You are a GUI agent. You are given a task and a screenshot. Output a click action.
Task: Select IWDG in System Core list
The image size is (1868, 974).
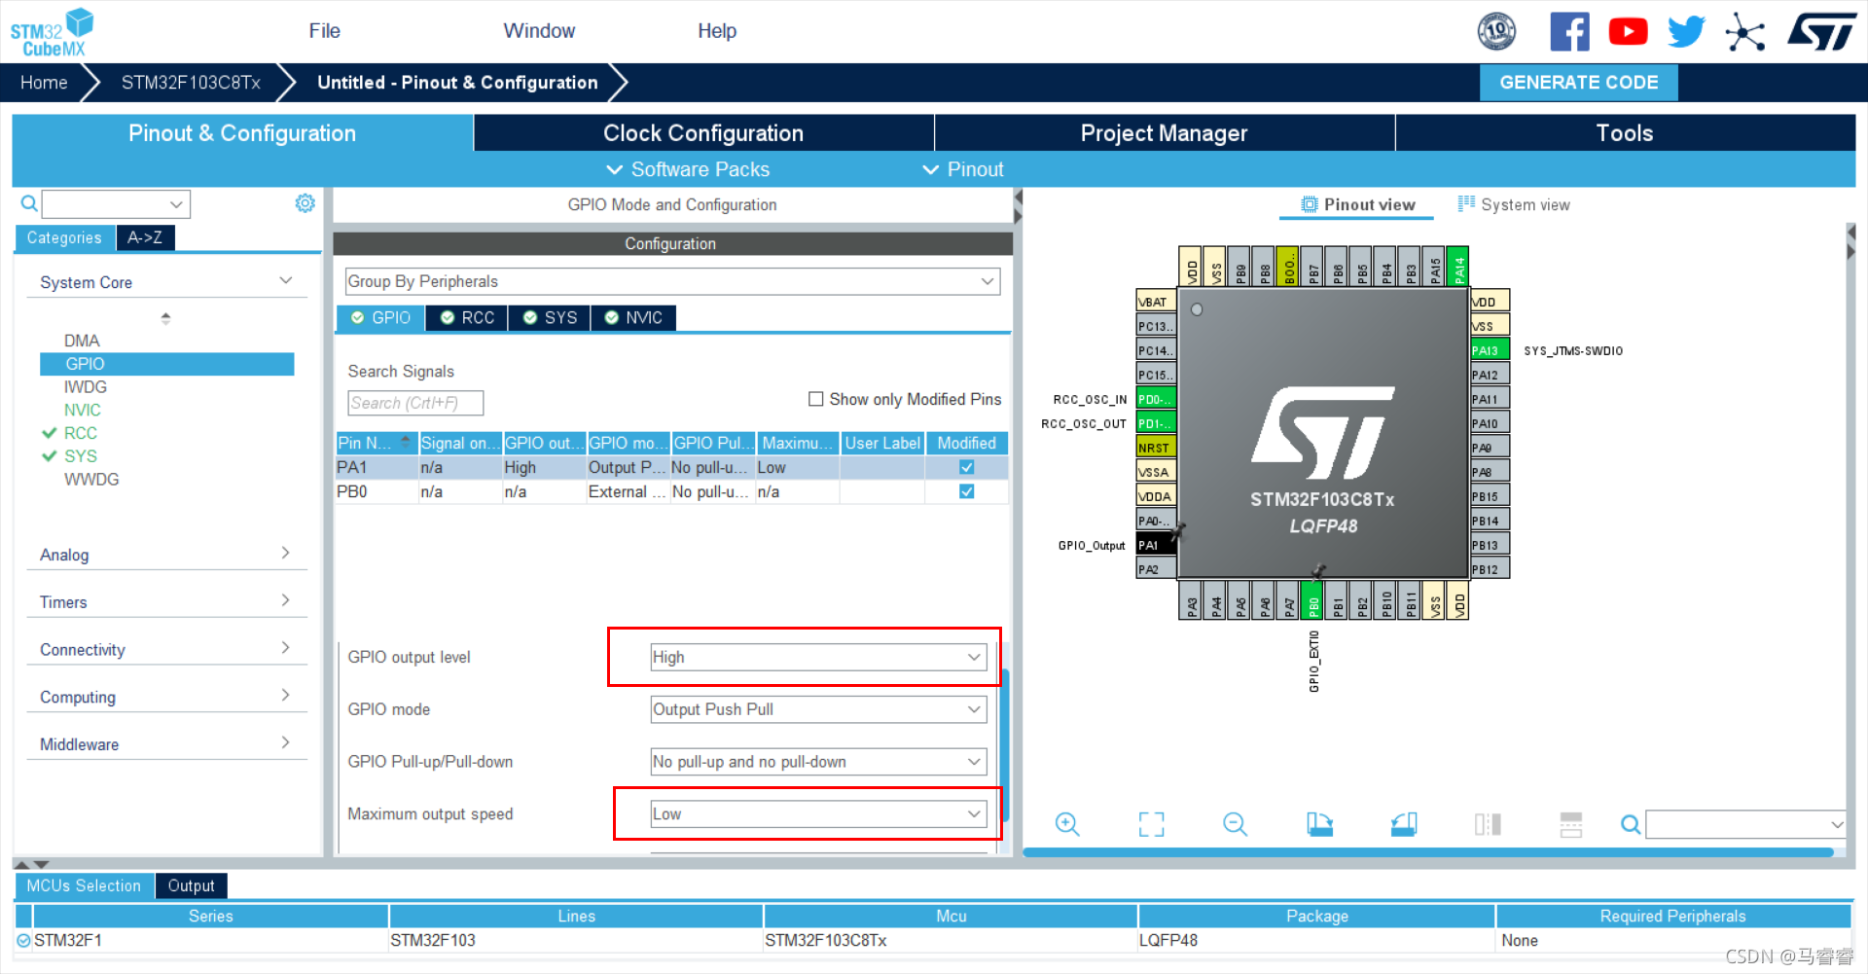(86, 386)
